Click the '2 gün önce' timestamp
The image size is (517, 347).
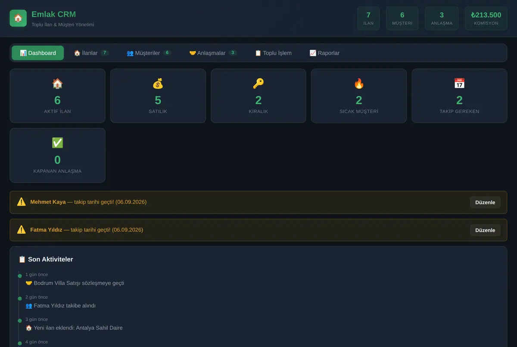pyautogui.click(x=37, y=297)
